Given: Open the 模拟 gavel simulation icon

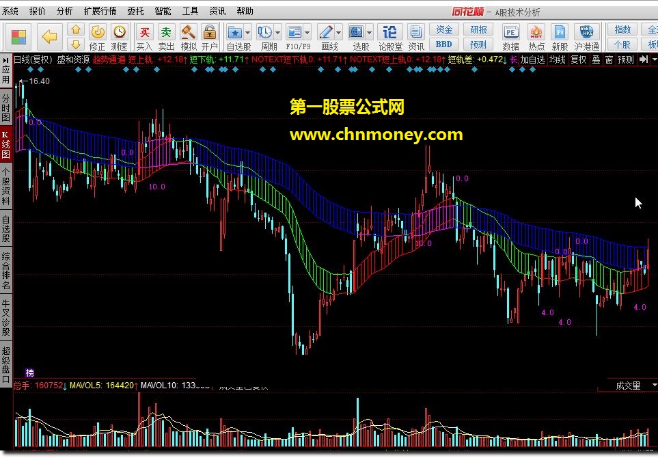Looking at the screenshot, I should [x=188, y=32].
